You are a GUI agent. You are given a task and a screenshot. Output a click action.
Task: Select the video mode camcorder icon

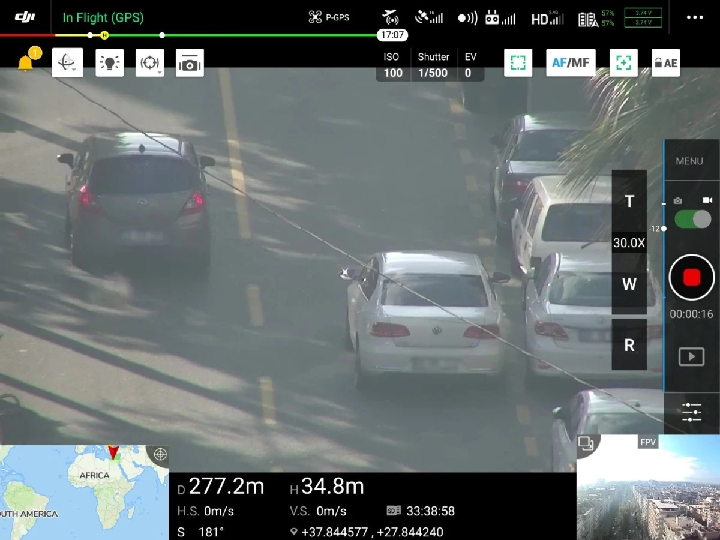coord(707,200)
